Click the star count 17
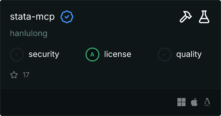Screen dimensions: 221x116 pos(26,75)
